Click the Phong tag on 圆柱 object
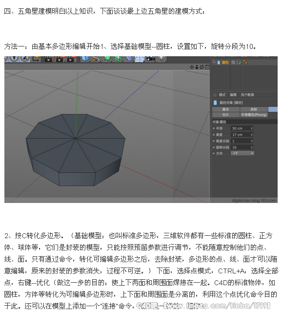Image resolution: width=283 pixels, height=314 pixels. coord(245,63)
